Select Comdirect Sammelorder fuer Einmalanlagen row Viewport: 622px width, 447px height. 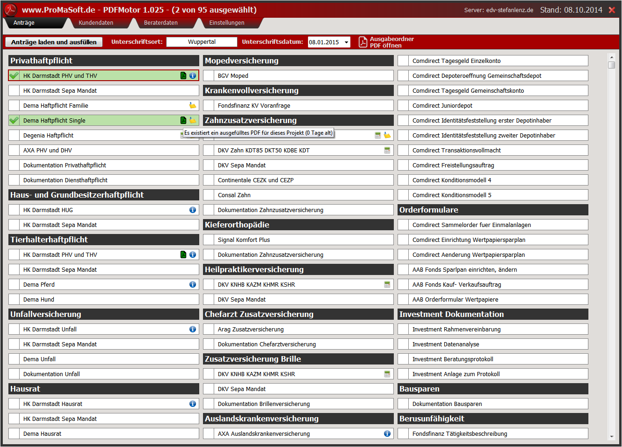point(493,225)
